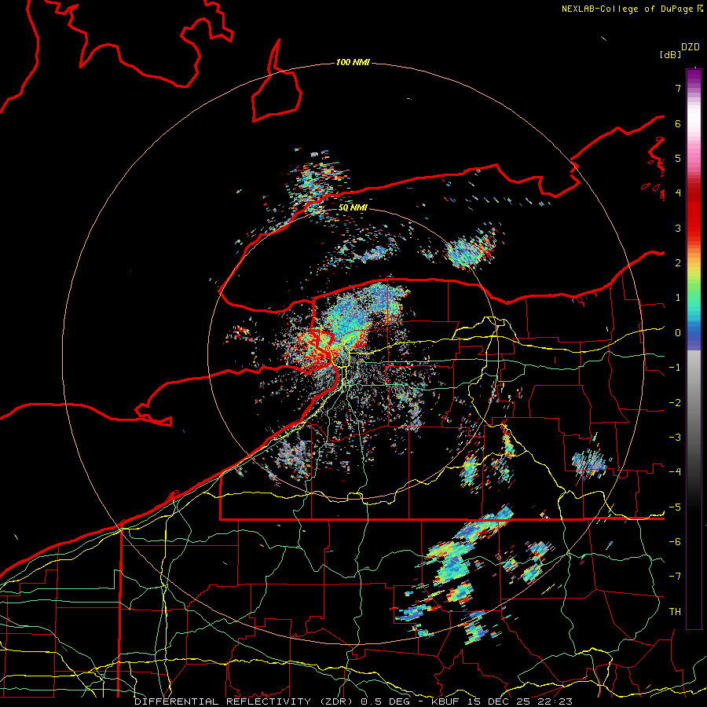Click the 6 value on the color scale
Viewport: 707px width, 707px height.
tap(678, 123)
